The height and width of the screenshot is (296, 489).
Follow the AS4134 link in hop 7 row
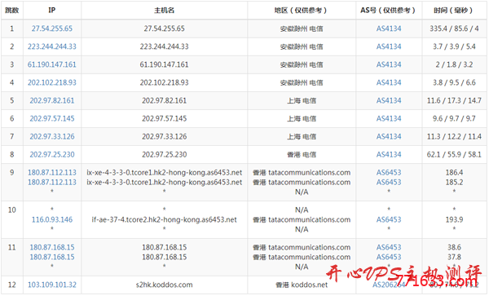tap(389, 137)
